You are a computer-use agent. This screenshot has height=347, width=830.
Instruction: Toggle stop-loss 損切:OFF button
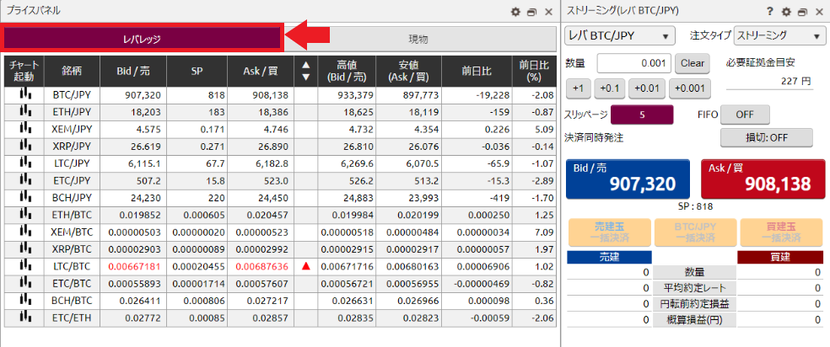(766, 137)
